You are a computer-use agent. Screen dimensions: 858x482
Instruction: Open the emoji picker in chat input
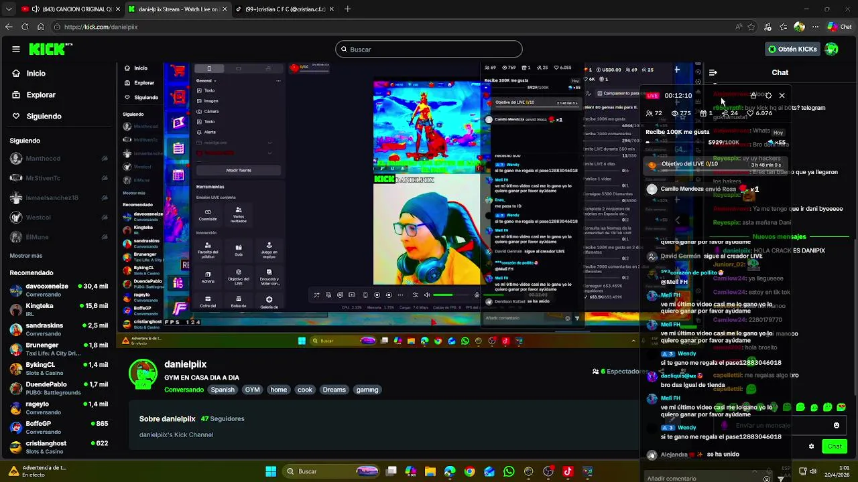[837, 425]
